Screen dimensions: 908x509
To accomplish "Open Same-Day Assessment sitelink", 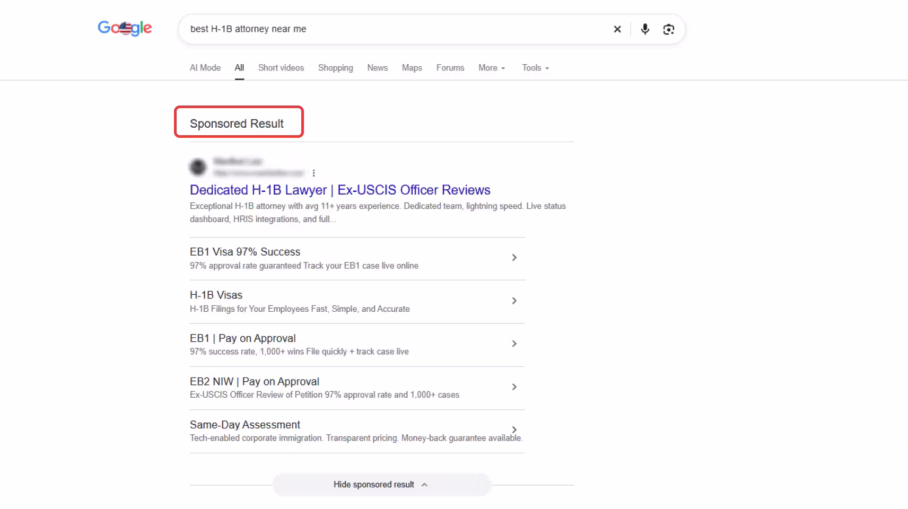I will [245, 425].
